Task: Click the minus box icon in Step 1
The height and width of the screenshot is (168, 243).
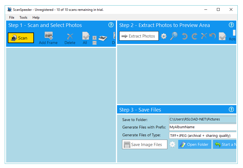Action: click(95, 43)
